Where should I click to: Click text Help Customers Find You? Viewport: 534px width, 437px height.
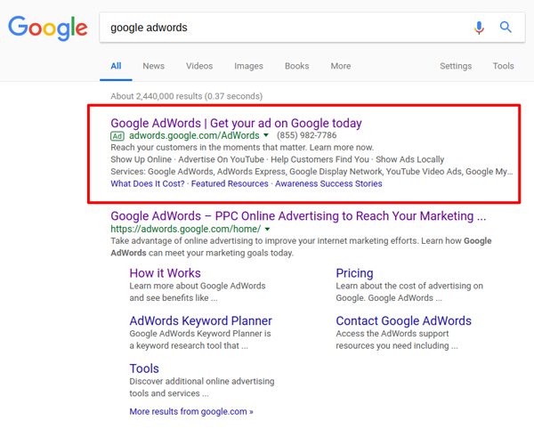click(x=320, y=159)
